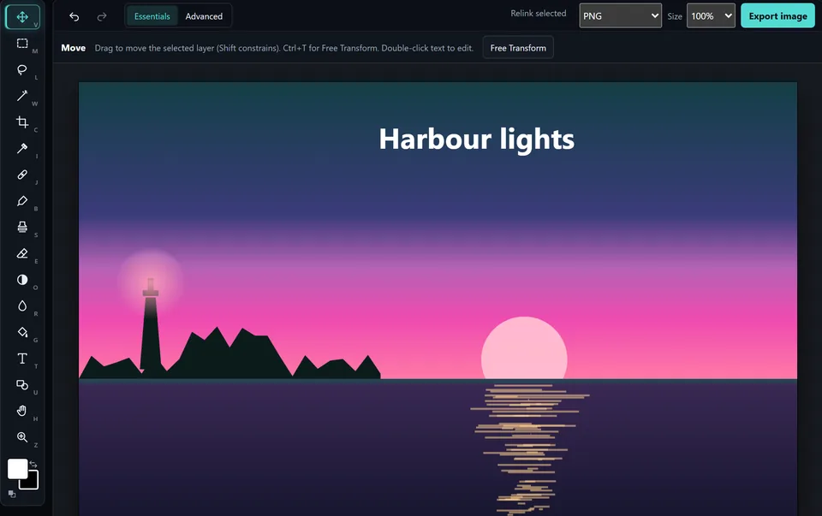This screenshot has width=822, height=516.
Task: Click the lighthouse on the canvas
Action: pos(151,325)
